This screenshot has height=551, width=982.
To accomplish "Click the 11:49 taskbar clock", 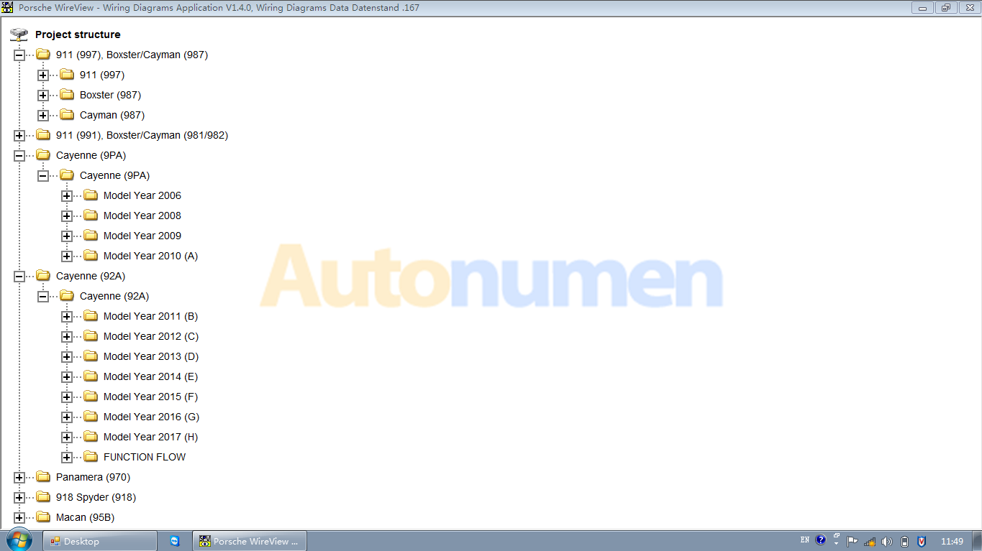I will (952, 542).
